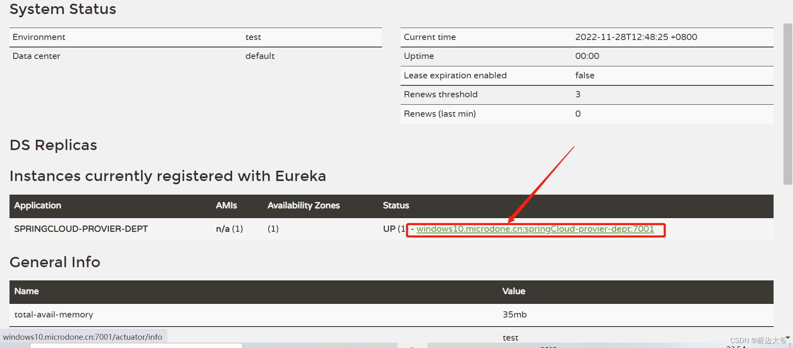Select the timestamp 2022-11-28T12:48:25 +0800
This screenshot has height=348, width=793.
(x=636, y=37)
